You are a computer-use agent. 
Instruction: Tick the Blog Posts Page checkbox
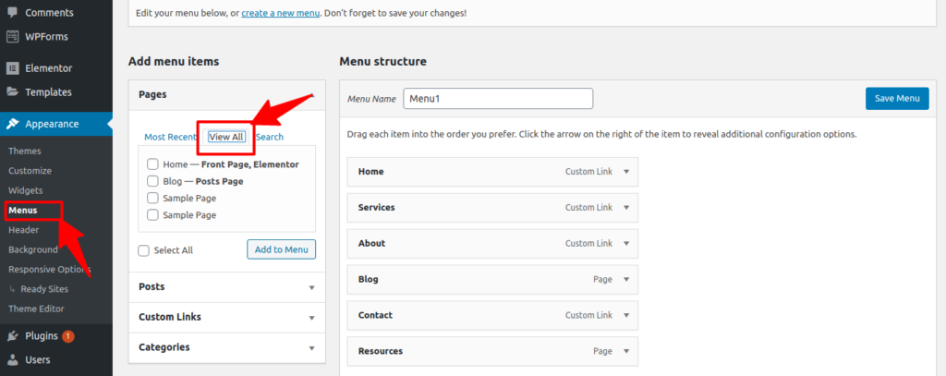pyautogui.click(x=152, y=181)
